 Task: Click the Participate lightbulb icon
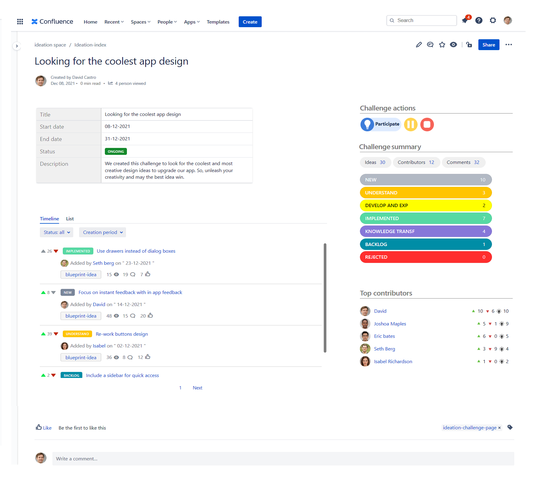tap(367, 124)
